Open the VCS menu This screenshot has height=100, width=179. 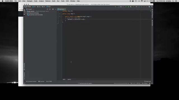[x=67, y=1]
